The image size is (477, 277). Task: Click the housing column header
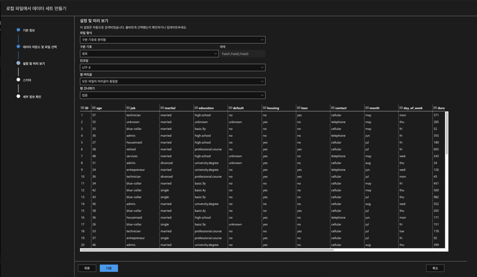click(273, 108)
